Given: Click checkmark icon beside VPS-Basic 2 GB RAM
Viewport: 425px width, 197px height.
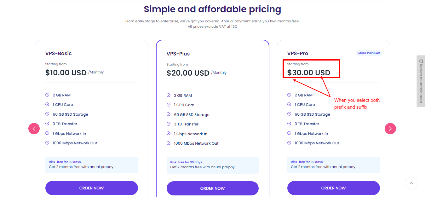Looking at the screenshot, I should pyautogui.click(x=47, y=95).
